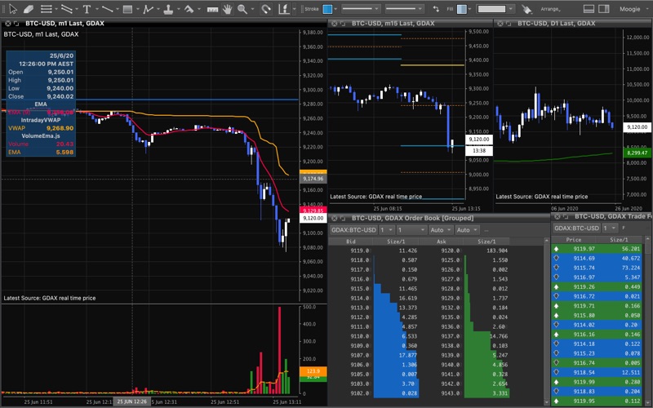The image size is (653, 408).
Task: Click the chart brush style icon
Action: coord(283,9)
